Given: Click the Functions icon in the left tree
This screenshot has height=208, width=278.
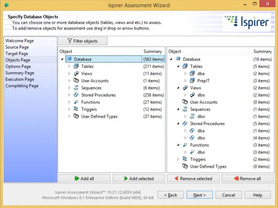Looking at the screenshot, I should (x=76, y=102).
